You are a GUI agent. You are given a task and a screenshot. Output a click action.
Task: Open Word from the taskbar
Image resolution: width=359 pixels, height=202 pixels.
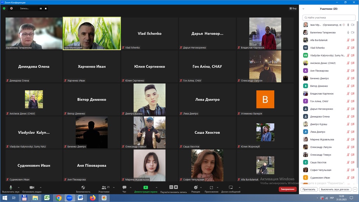80,198
